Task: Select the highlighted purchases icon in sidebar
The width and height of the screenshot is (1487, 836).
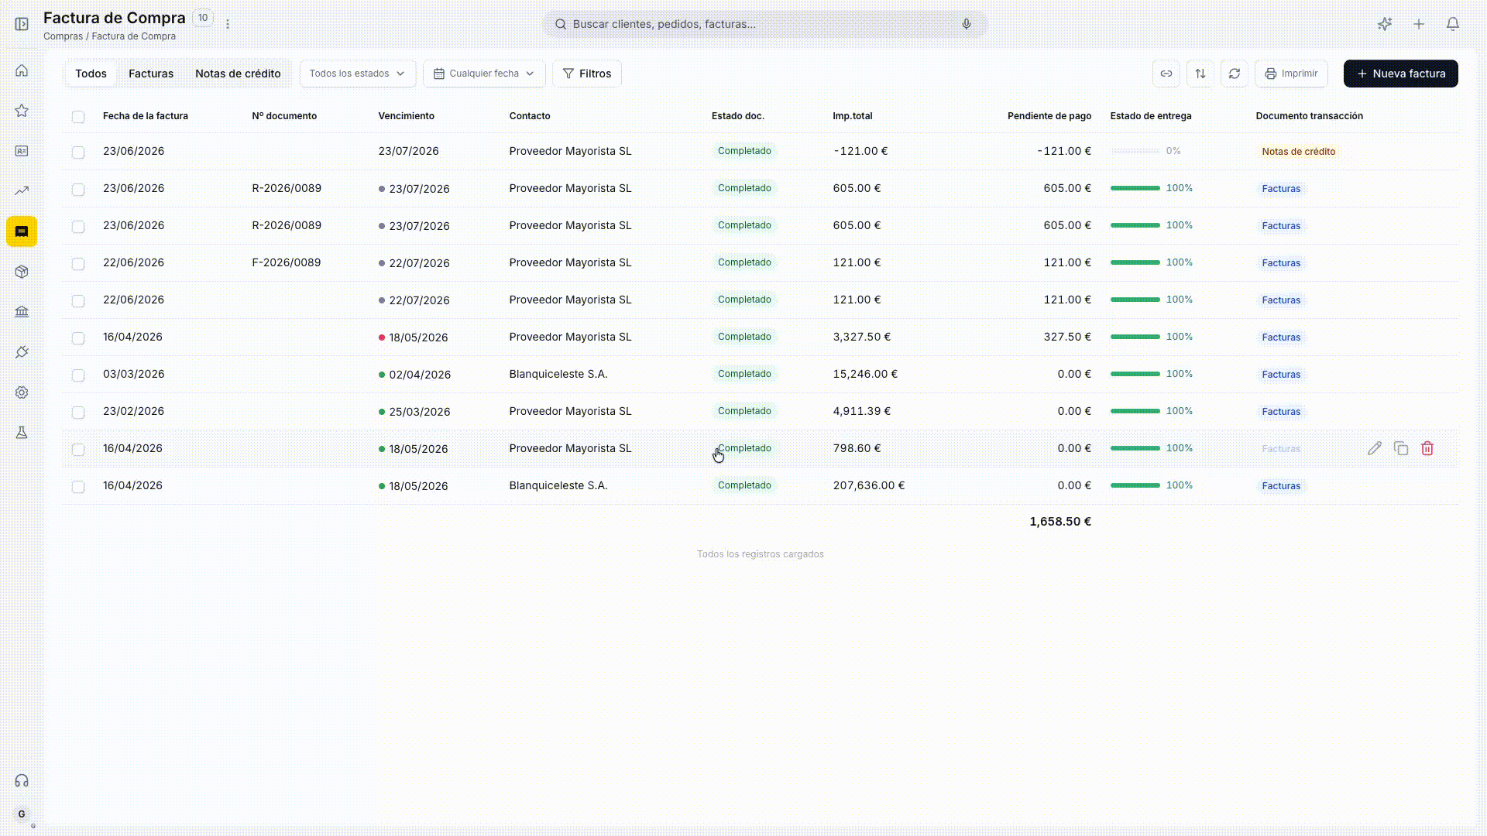Action: point(22,231)
